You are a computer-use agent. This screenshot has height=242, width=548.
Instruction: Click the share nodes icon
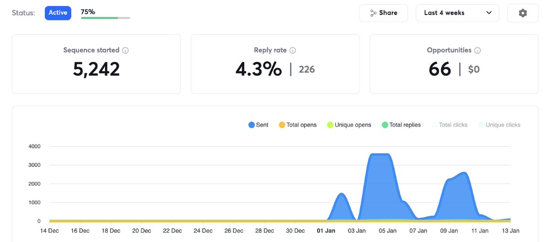point(374,13)
